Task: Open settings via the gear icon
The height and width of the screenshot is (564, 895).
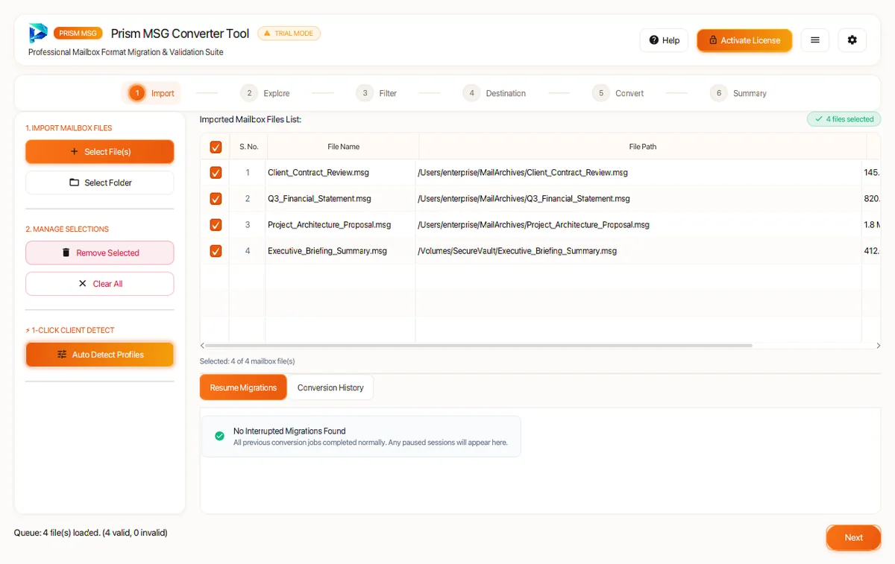Action: (852, 40)
